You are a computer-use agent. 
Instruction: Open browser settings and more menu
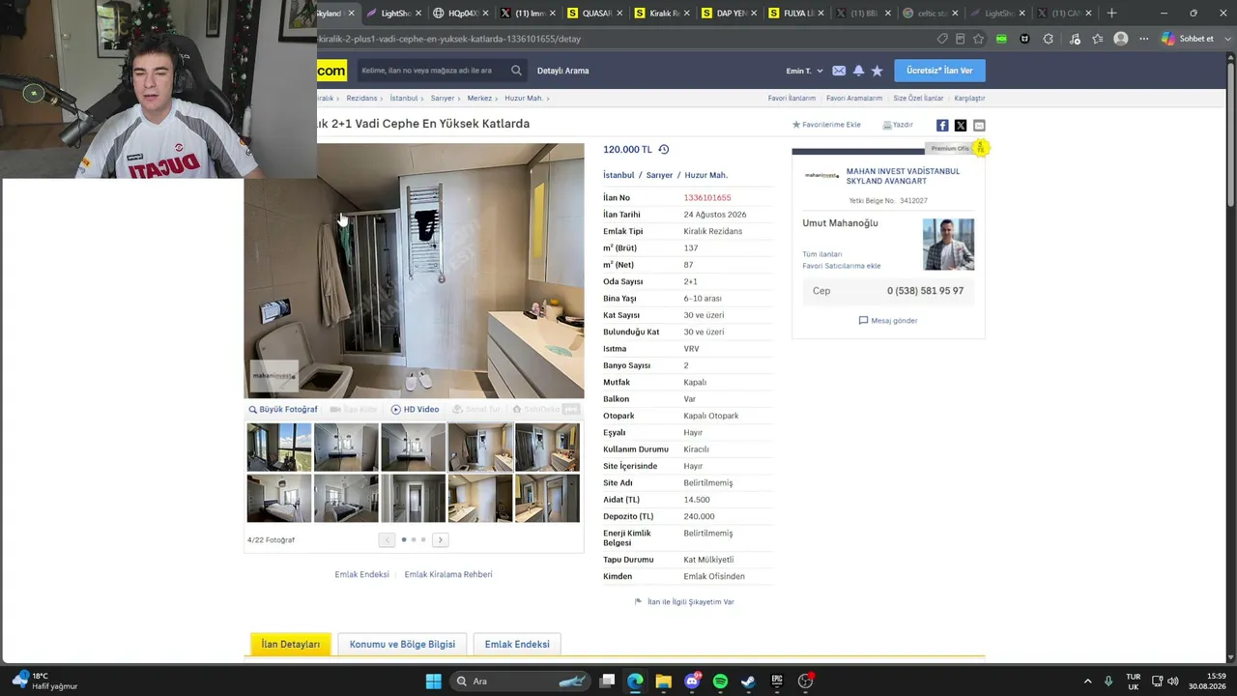tap(1143, 39)
